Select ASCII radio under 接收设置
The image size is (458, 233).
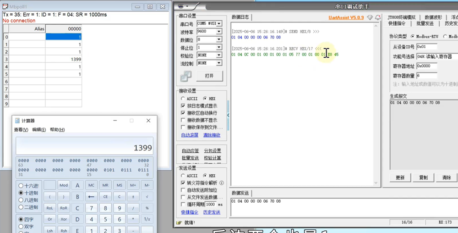[x=184, y=99]
